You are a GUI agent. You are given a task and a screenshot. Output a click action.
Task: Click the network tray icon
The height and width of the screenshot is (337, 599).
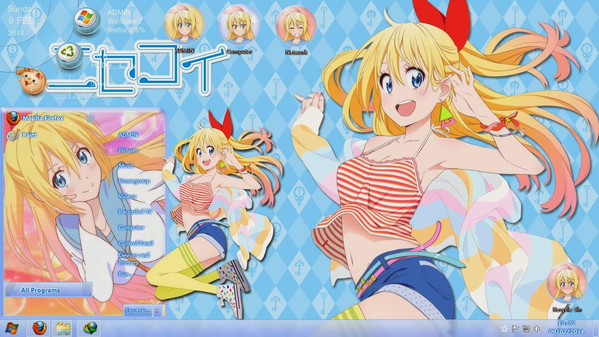point(526,328)
